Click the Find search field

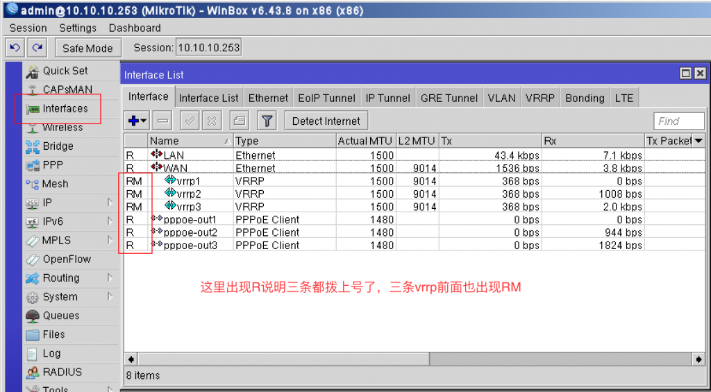point(679,121)
